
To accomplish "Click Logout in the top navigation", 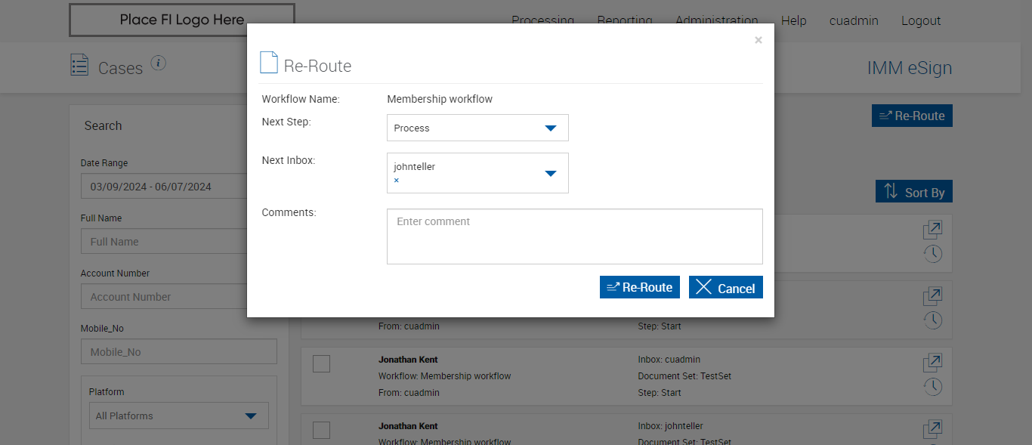I will click(920, 21).
